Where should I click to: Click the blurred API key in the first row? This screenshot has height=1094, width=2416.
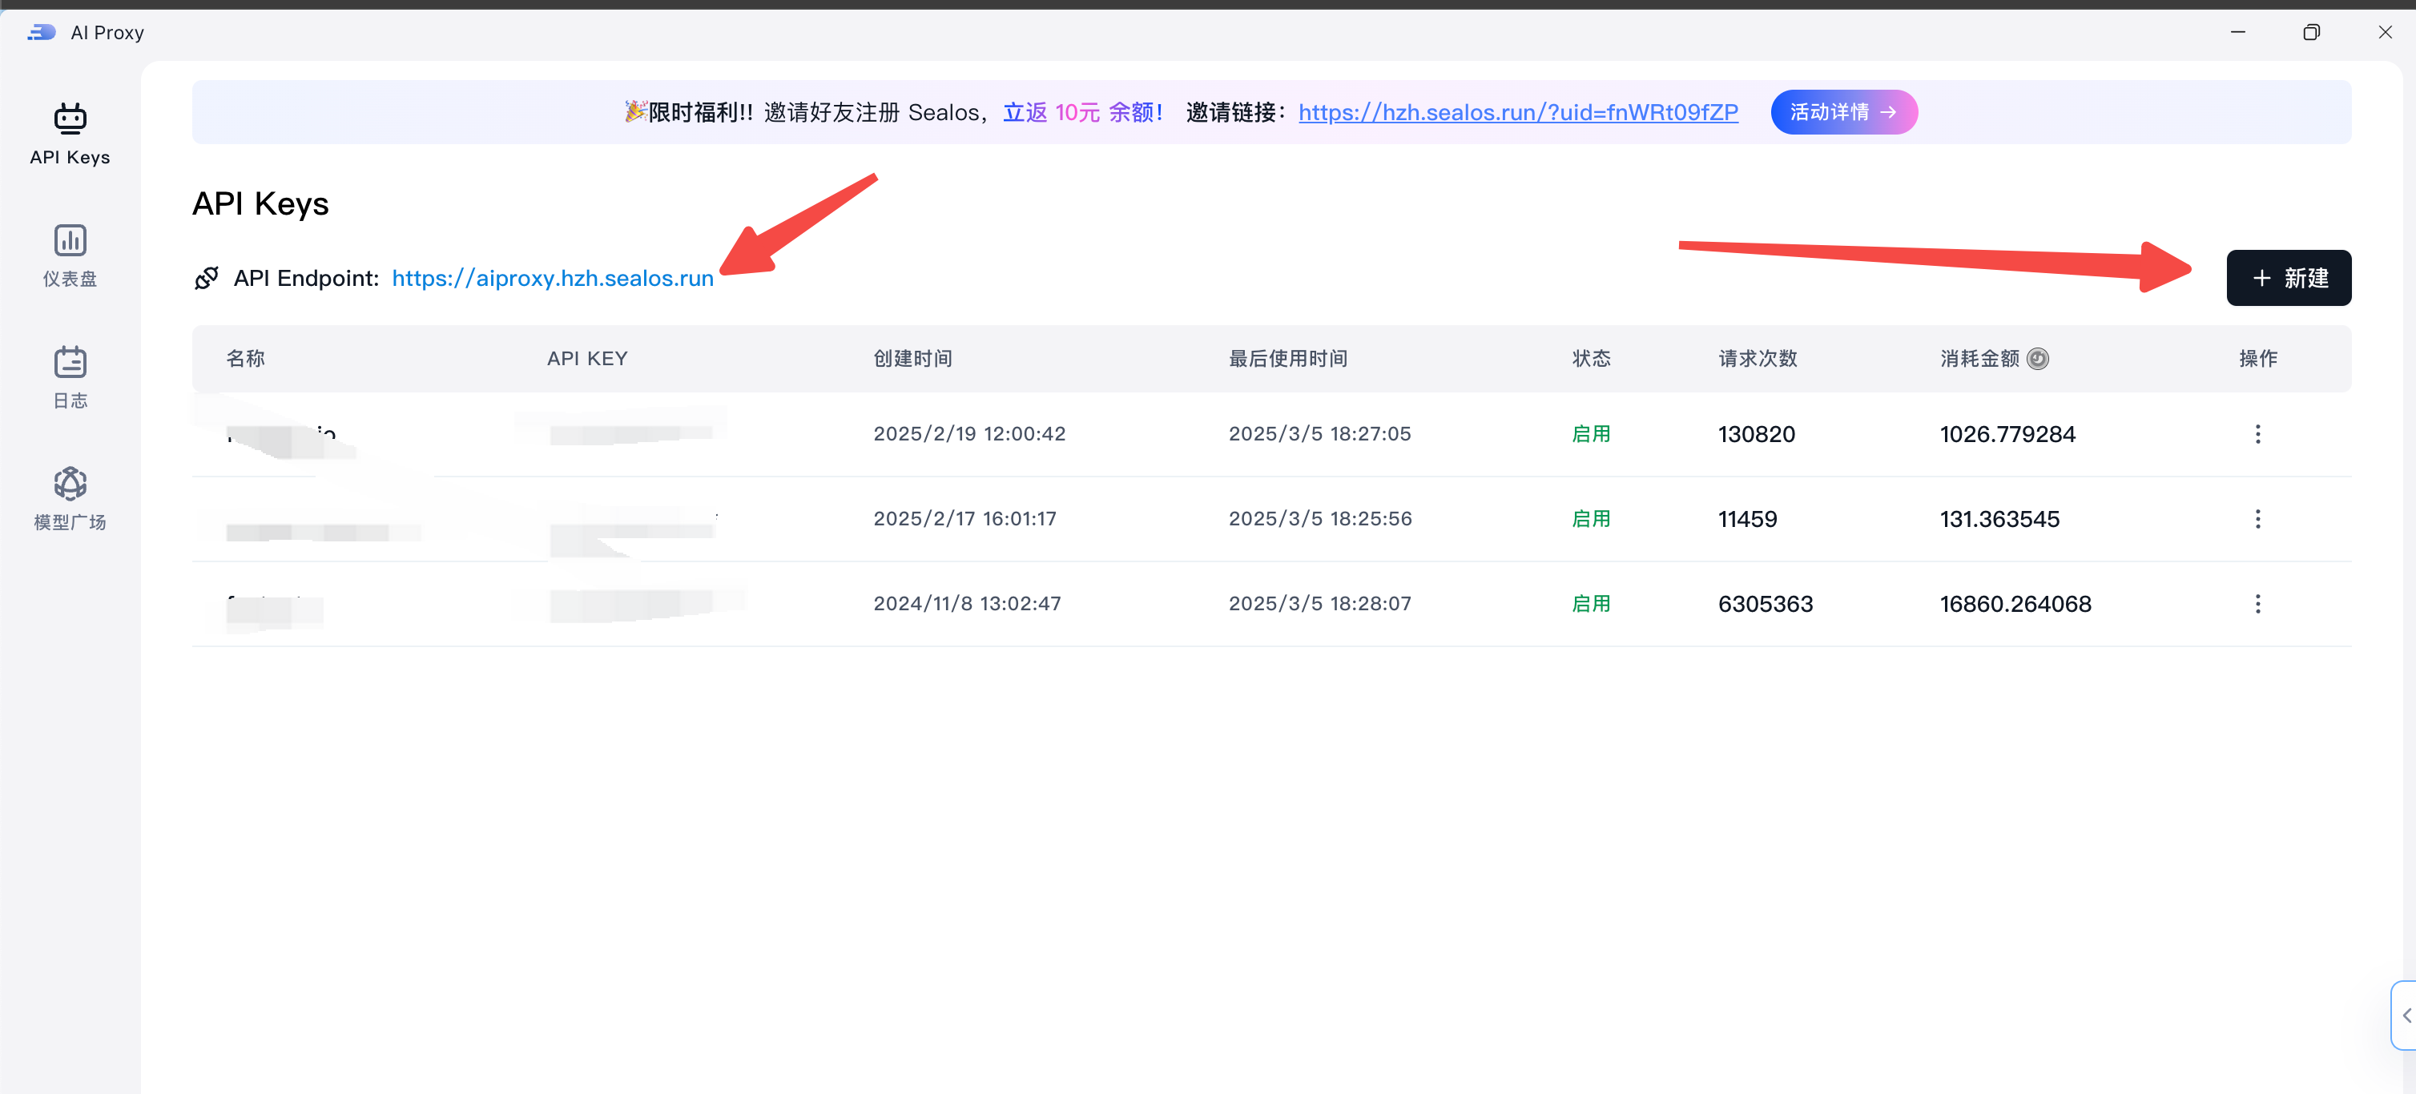tap(630, 434)
